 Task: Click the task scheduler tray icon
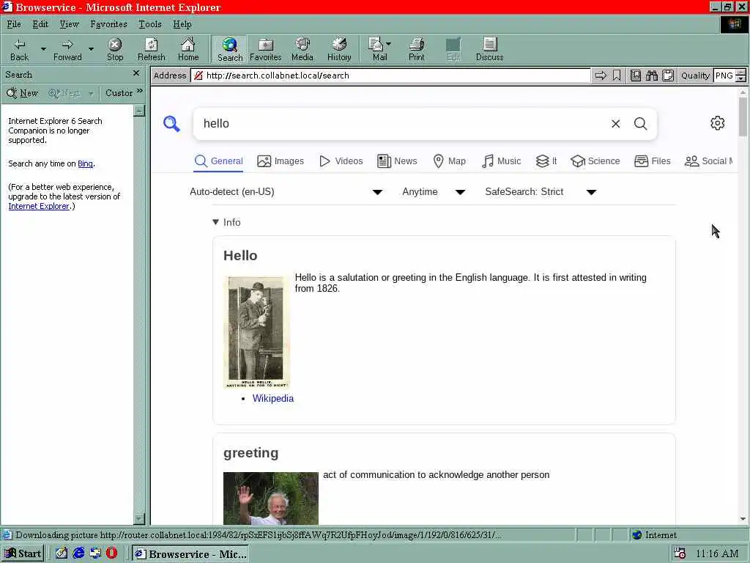[679, 553]
